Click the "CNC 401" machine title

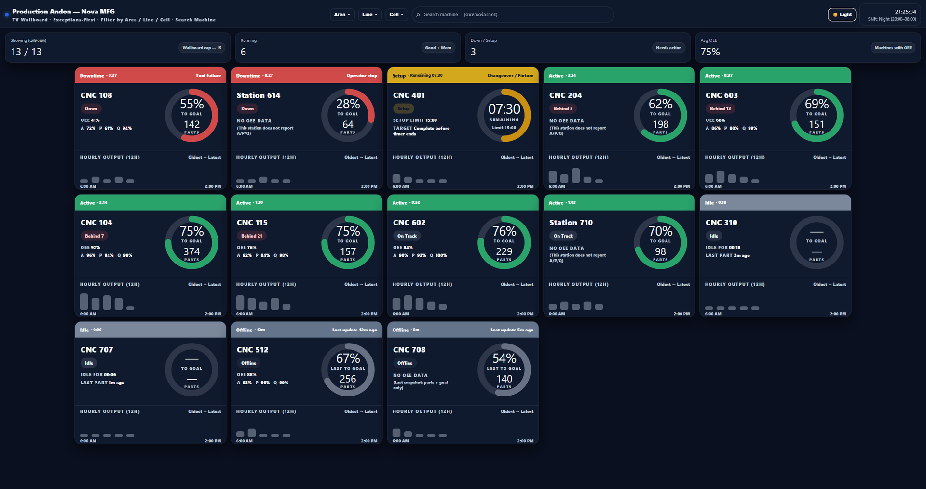click(x=409, y=95)
